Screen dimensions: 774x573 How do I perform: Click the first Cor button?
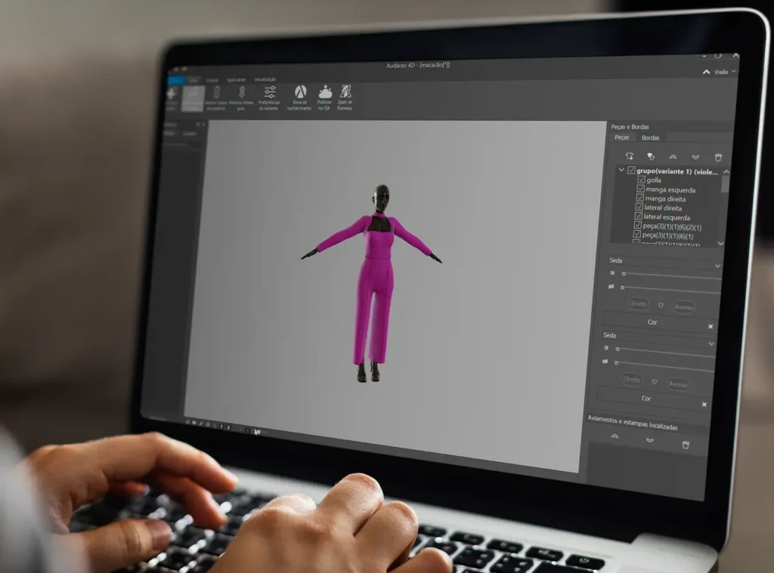point(652,322)
